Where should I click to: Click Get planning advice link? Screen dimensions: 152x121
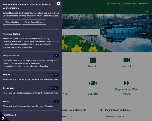pos(113,116)
